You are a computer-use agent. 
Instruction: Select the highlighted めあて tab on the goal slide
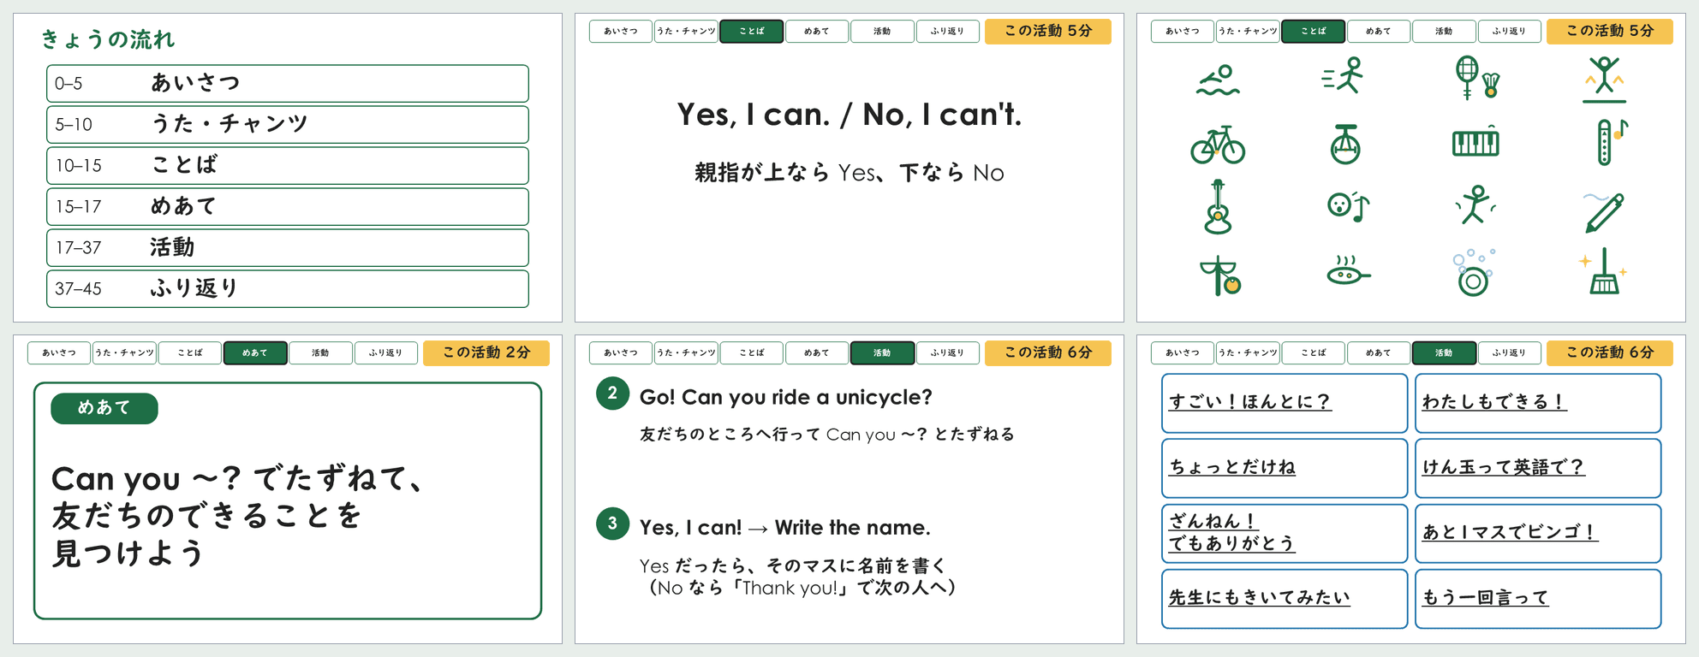point(255,353)
